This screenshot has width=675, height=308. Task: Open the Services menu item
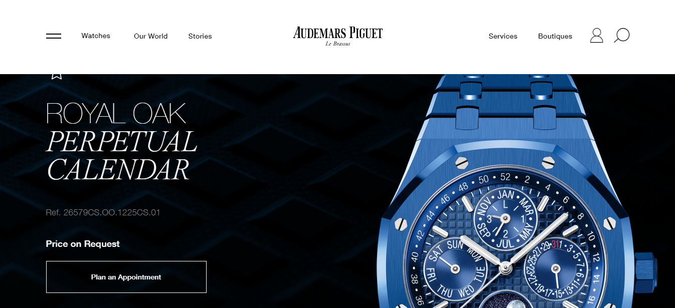click(x=503, y=36)
